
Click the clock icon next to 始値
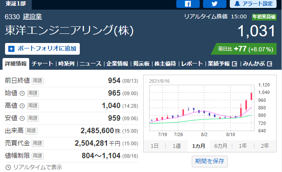click(x=22, y=93)
